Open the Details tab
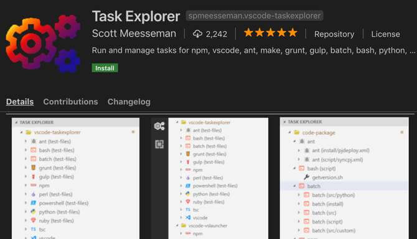The height and width of the screenshot is (239, 417). [x=20, y=102]
